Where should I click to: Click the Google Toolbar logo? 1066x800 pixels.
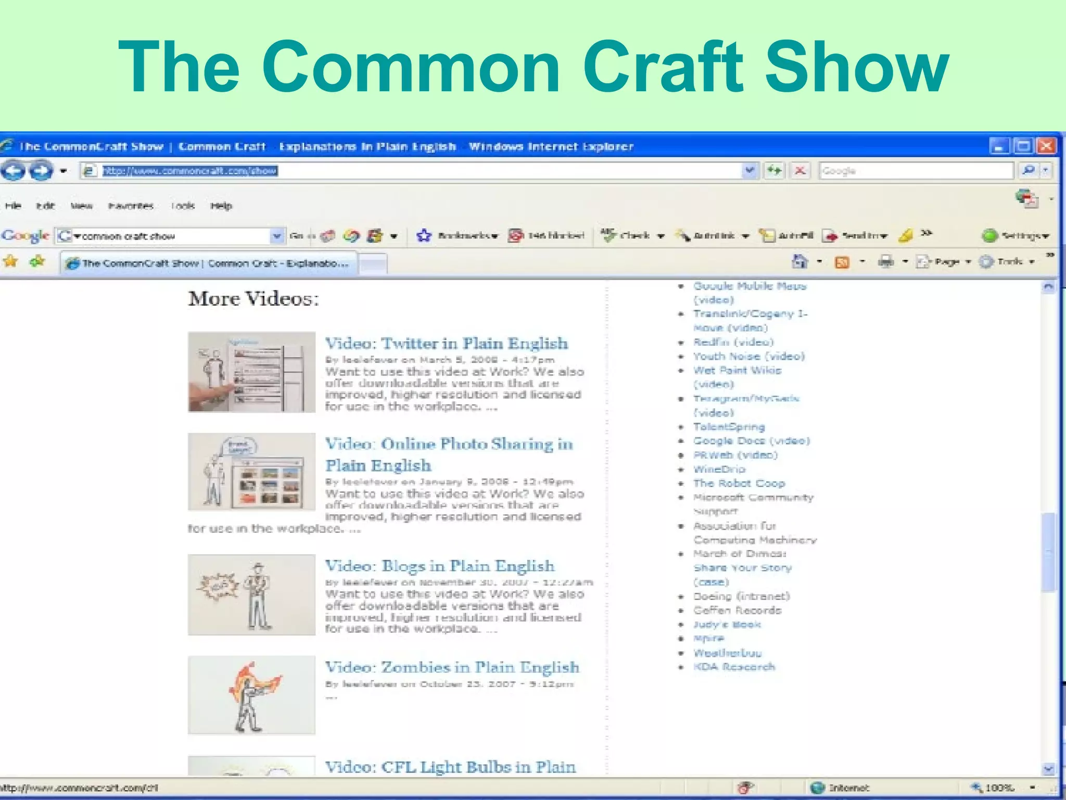pyautogui.click(x=26, y=236)
